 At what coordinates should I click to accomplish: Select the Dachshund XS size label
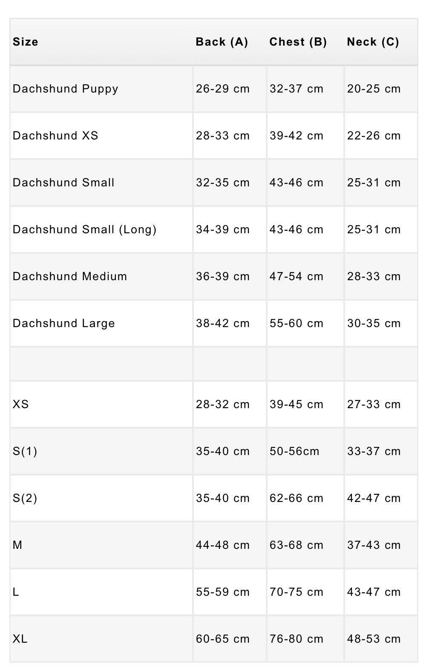[55, 136]
